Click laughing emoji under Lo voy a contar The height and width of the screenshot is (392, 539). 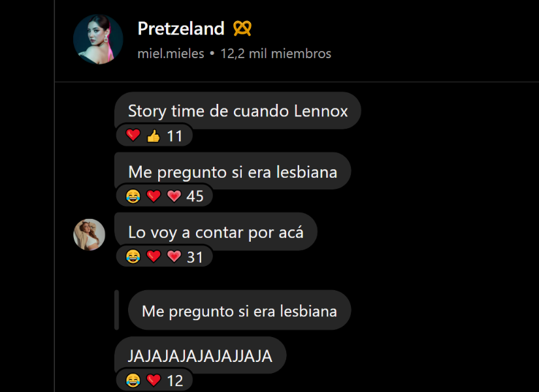[x=133, y=257]
